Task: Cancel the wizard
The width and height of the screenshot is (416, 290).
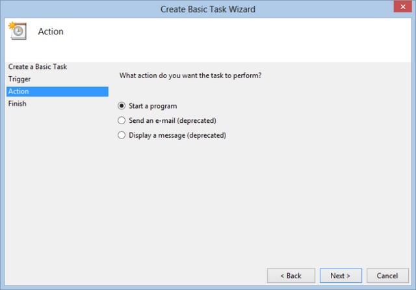Action: point(387,276)
